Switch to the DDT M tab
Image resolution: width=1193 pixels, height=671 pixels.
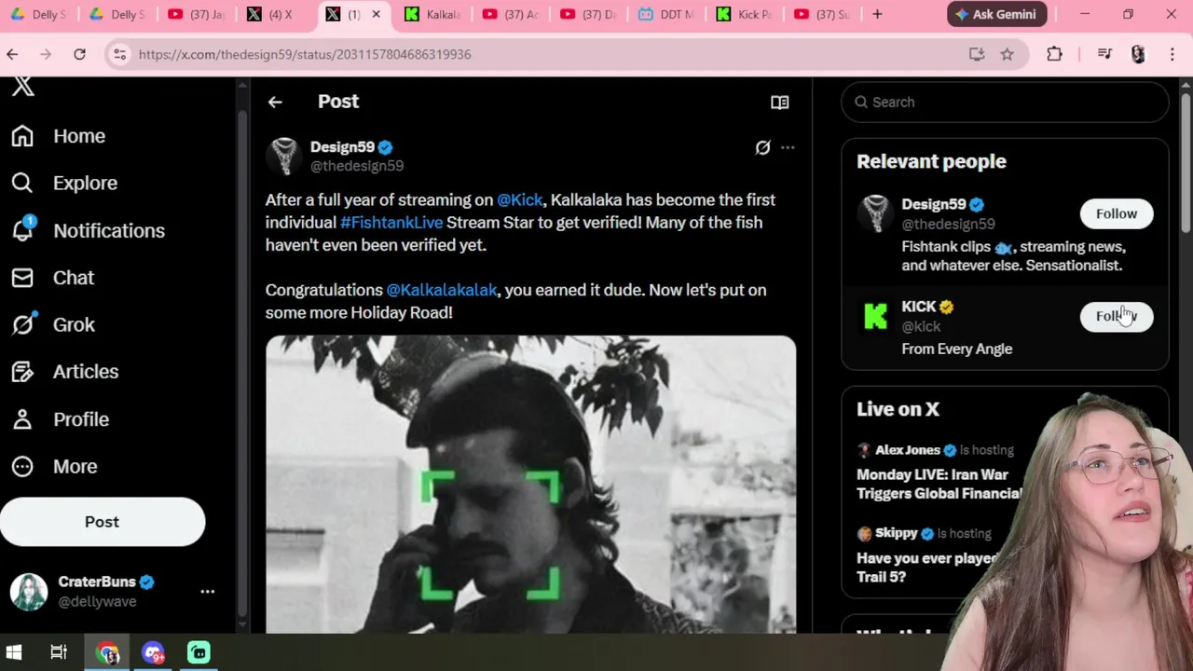pos(666,14)
